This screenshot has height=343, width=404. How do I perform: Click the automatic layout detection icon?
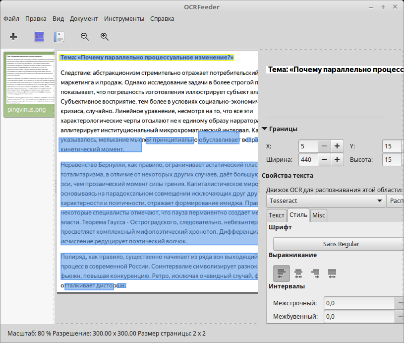point(39,37)
